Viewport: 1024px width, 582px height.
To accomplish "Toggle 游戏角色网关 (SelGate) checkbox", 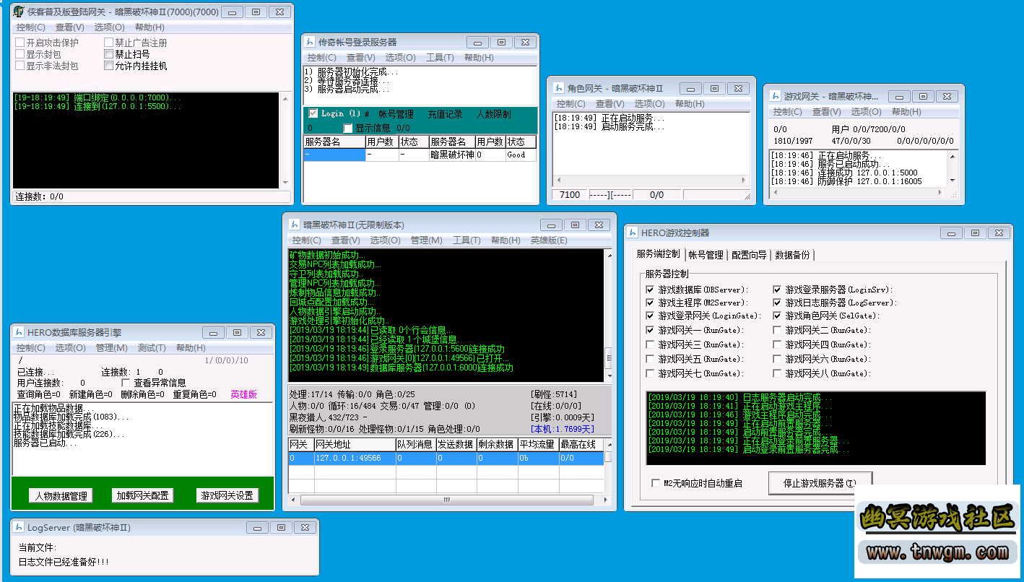I will (x=778, y=316).
